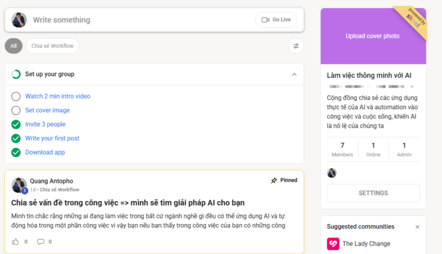Open profile avatar beside Write something
This screenshot has width=442, height=254.
point(19,20)
